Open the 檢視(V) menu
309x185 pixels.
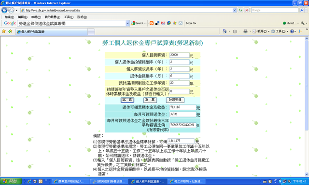36,17
